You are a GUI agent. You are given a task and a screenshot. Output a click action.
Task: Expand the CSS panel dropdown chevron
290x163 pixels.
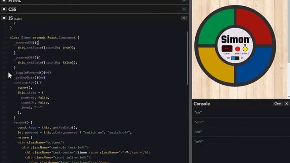tap(184, 9)
